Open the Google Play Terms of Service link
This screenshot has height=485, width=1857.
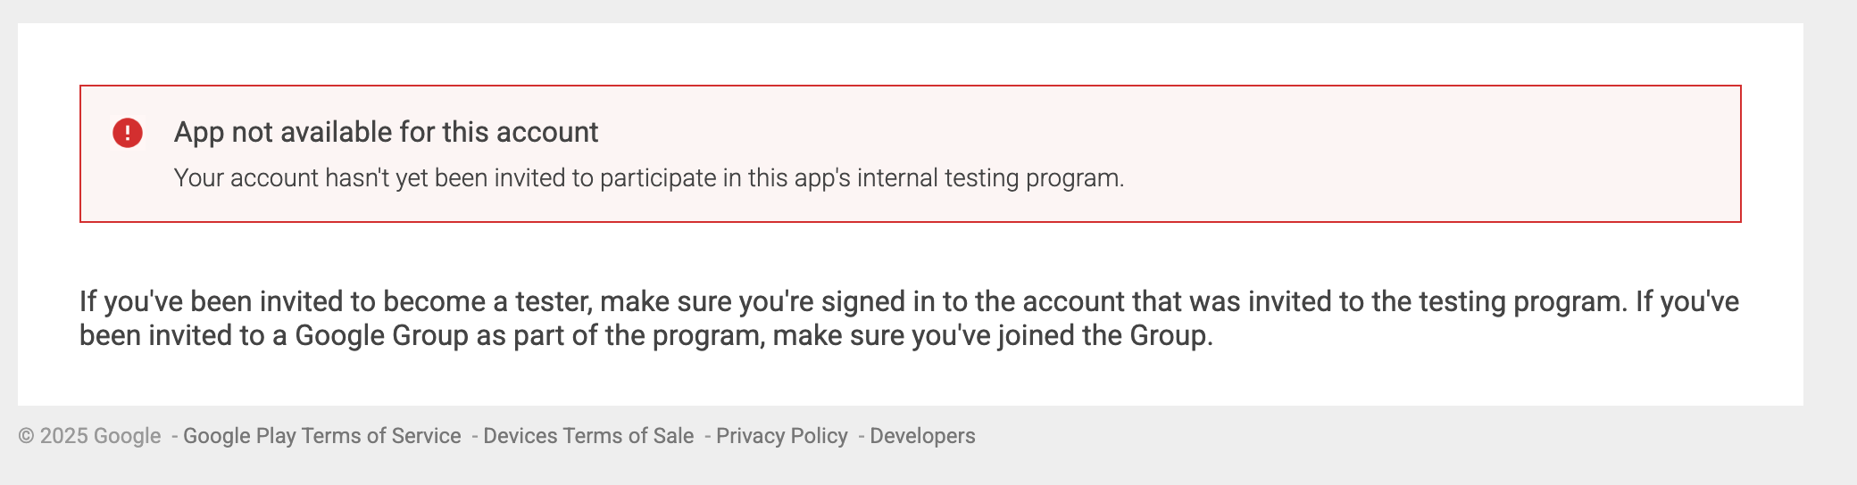pos(321,436)
